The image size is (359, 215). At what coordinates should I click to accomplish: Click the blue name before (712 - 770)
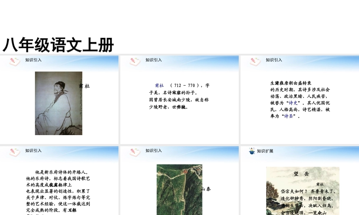pos(159,85)
